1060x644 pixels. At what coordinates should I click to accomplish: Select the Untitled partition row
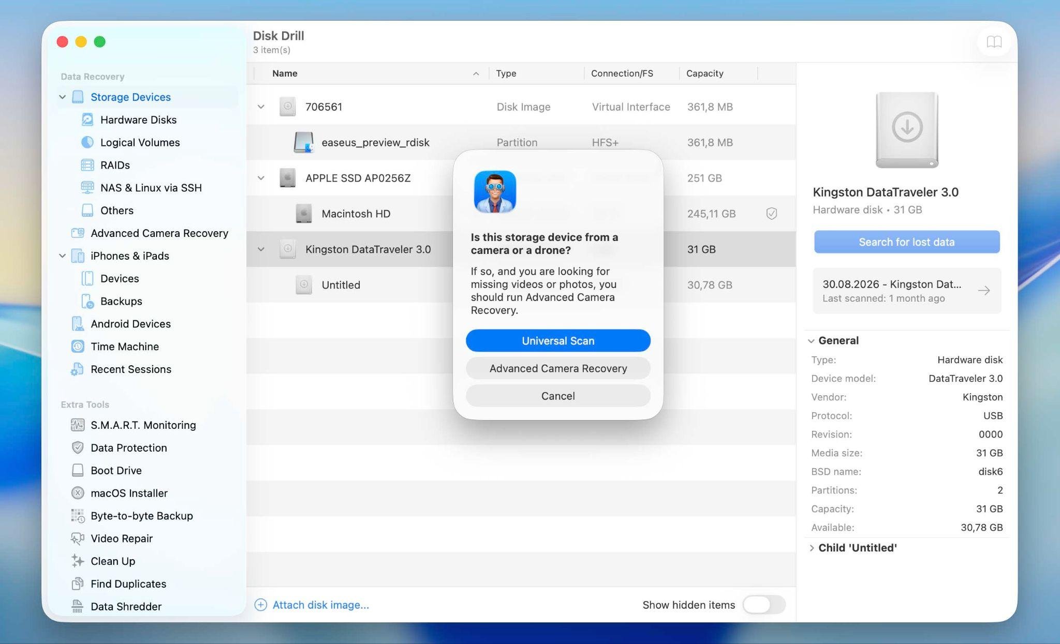coord(521,285)
